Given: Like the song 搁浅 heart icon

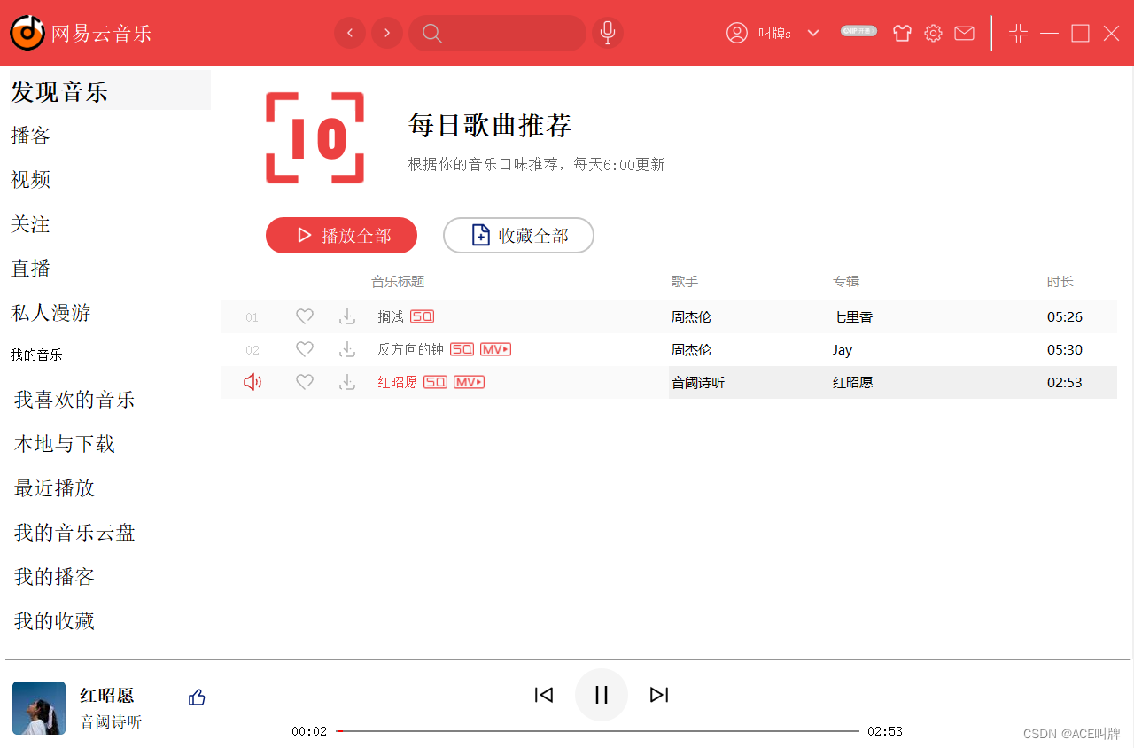Looking at the screenshot, I should pos(305,316).
